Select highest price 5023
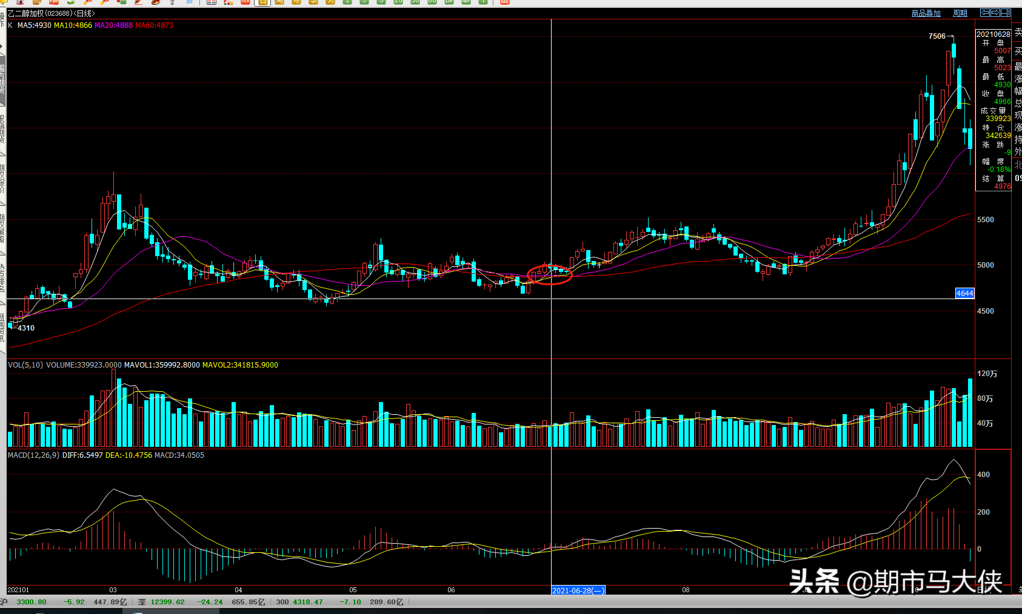1022x614 pixels. click(1003, 68)
